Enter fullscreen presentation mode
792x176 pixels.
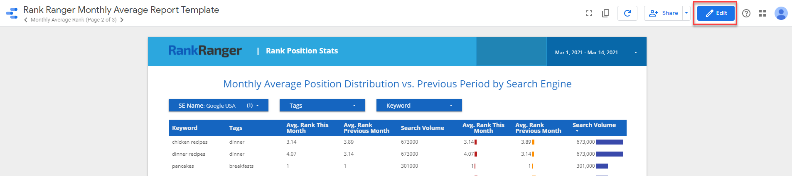click(x=589, y=13)
